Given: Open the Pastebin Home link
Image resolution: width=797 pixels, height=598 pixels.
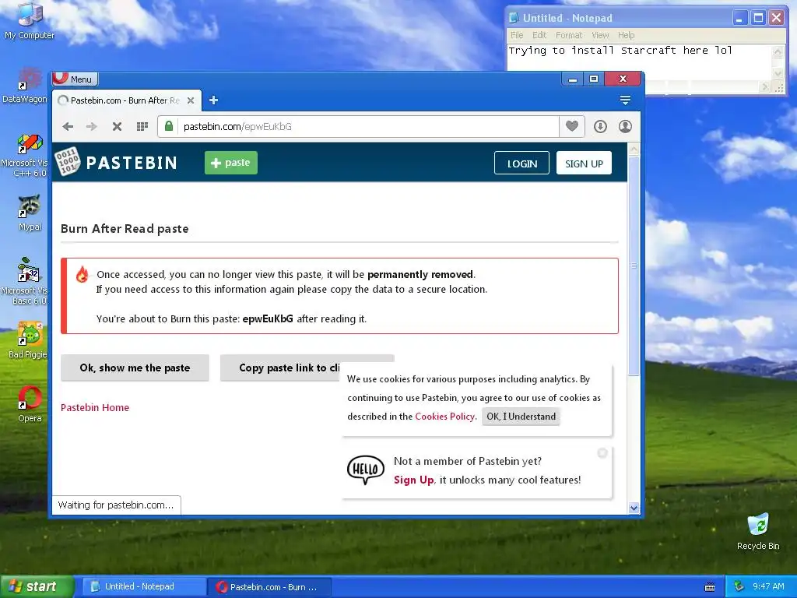Looking at the screenshot, I should (94, 407).
